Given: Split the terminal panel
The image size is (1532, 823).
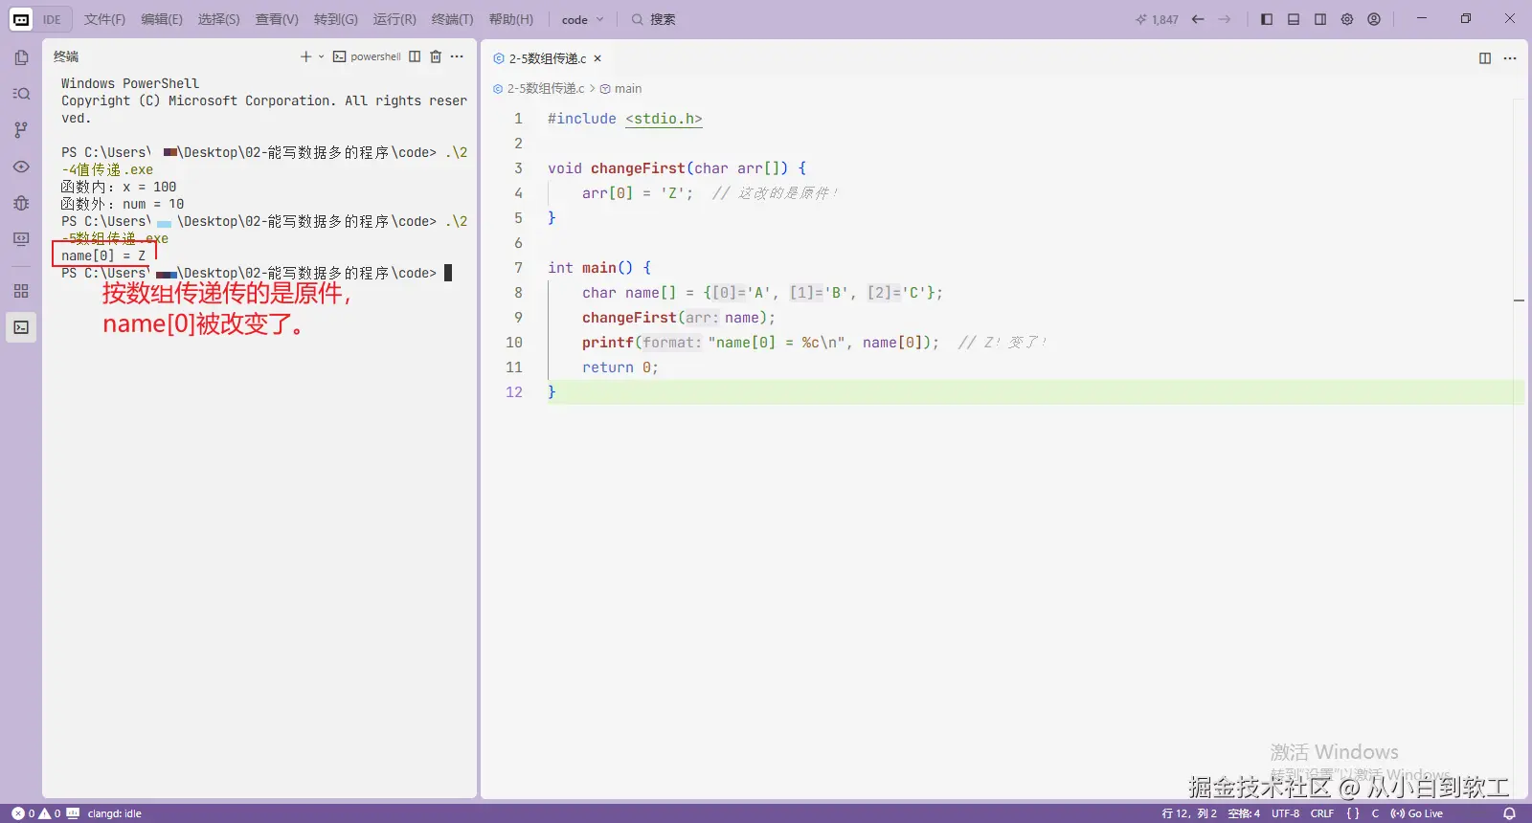Looking at the screenshot, I should pyautogui.click(x=415, y=56).
